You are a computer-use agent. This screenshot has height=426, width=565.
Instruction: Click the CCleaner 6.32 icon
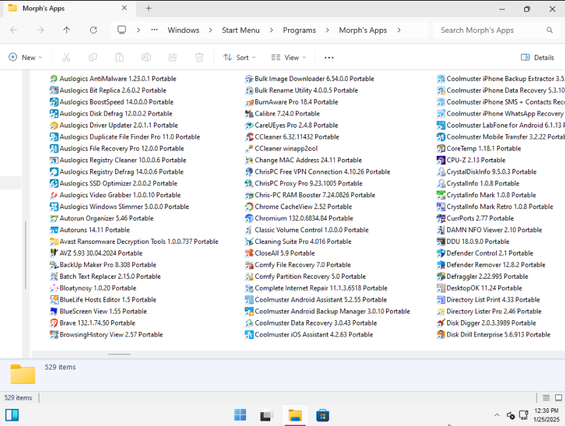249,137
